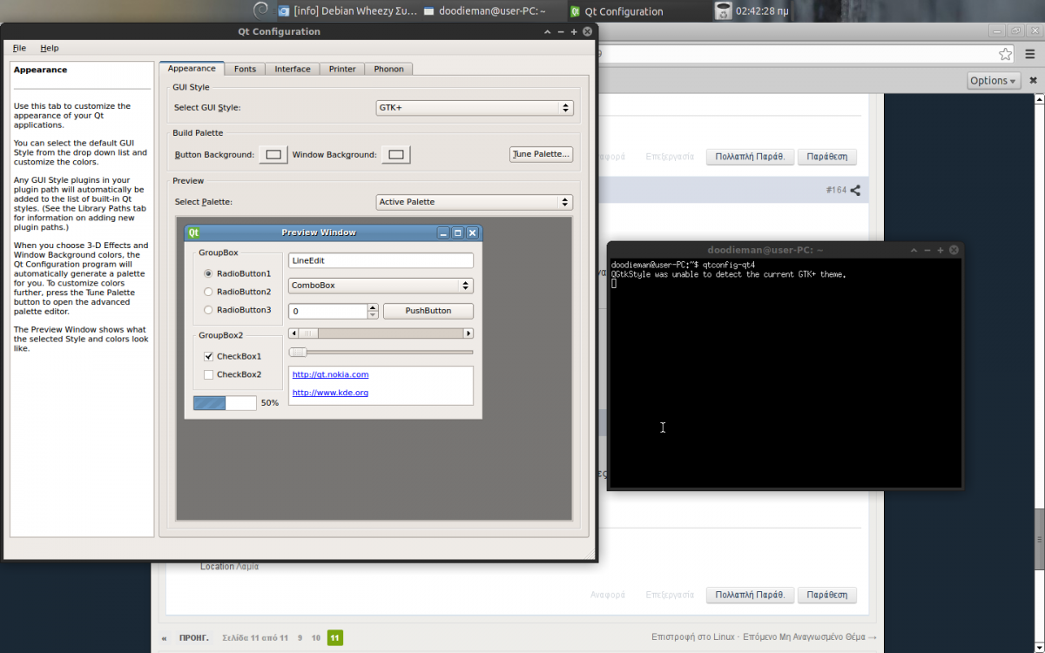Pick the Button Background color swatch
Screen dimensions: 1045x653
273,154
